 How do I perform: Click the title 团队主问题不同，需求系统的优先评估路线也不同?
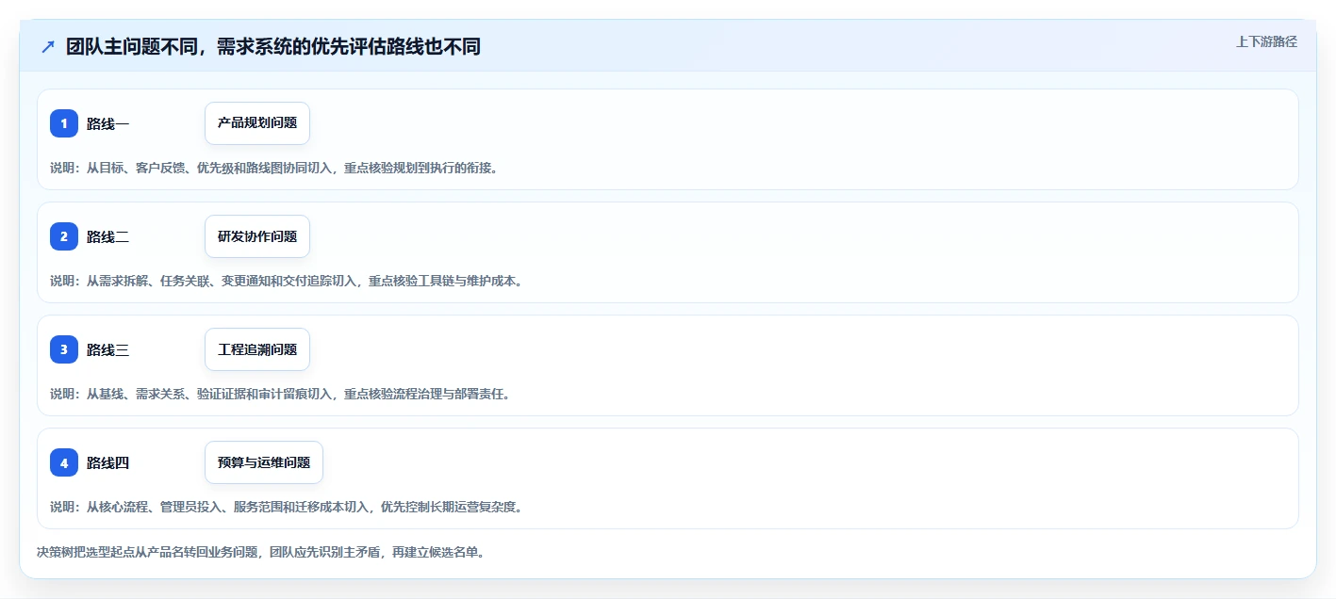point(273,46)
